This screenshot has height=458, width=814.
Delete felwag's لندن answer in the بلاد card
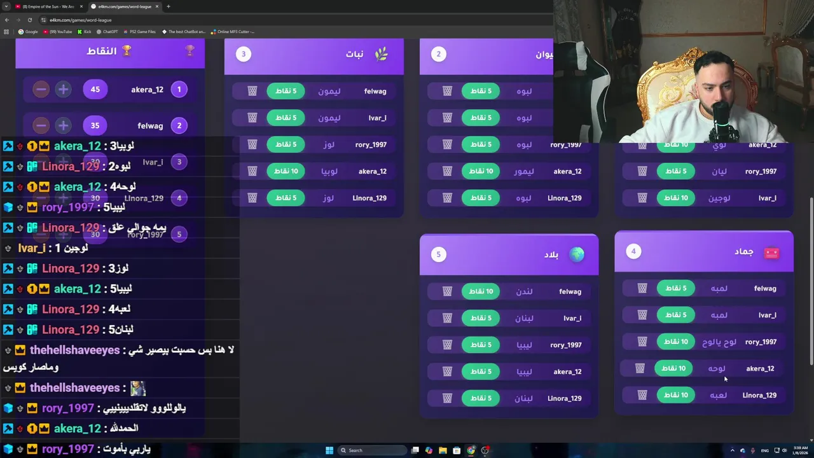(x=448, y=291)
